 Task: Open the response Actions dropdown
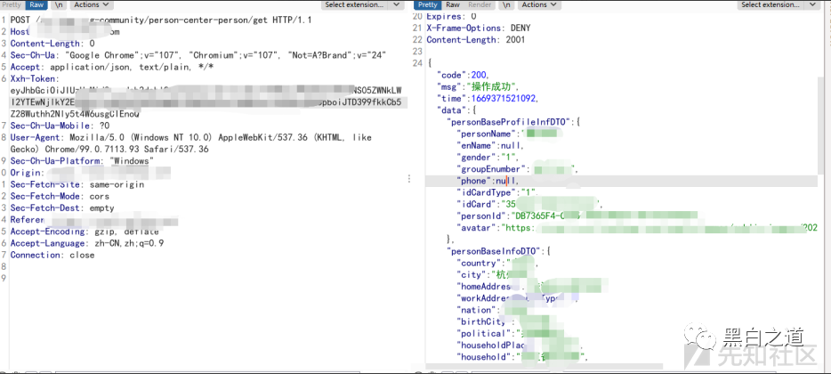(537, 5)
